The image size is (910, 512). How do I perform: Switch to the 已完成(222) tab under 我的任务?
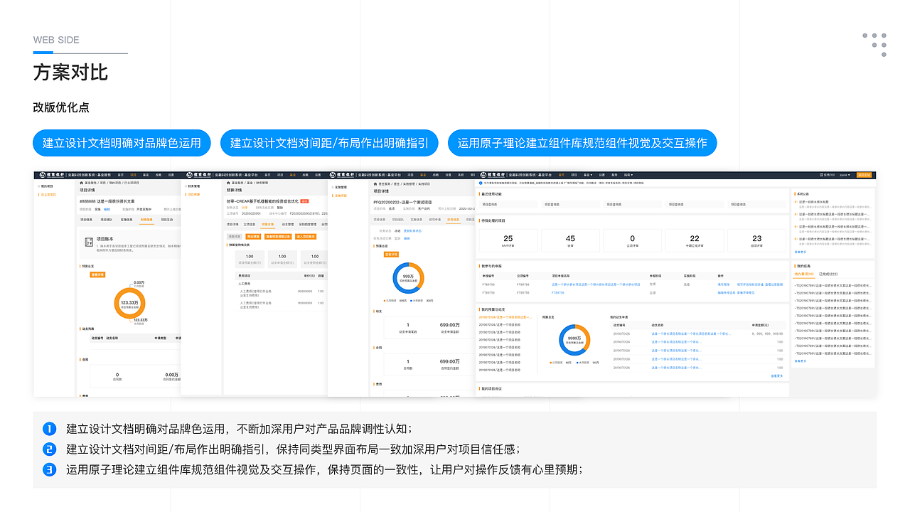click(828, 274)
